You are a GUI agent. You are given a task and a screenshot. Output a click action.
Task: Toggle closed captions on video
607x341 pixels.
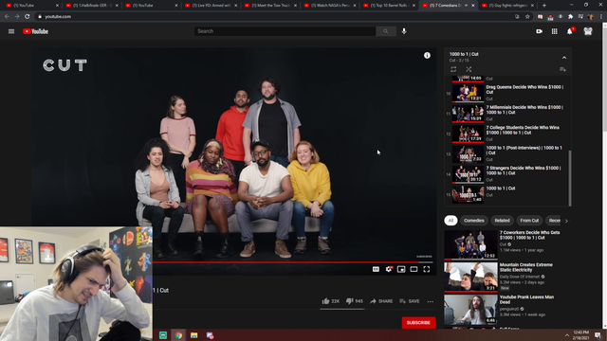tap(376, 269)
